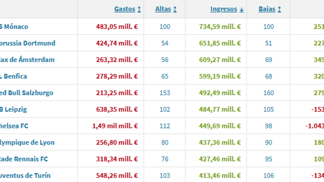The image size is (324, 182).
Task: Open the Olympique de Lyon club link
Action: (x=27, y=143)
